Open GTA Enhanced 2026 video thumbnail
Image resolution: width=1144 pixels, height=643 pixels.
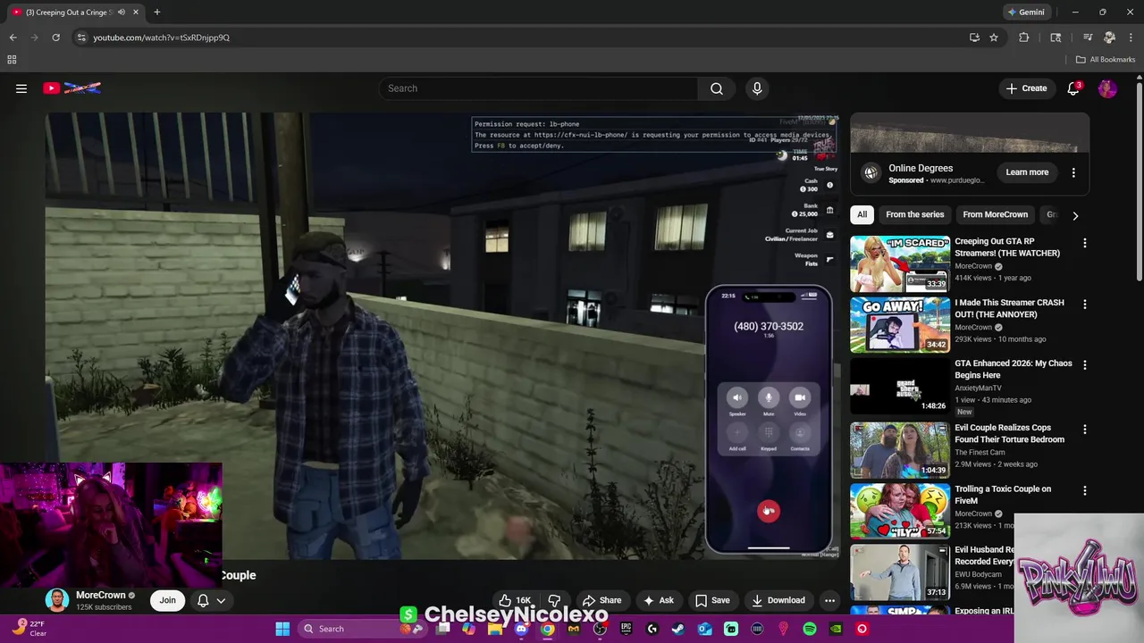click(x=899, y=387)
